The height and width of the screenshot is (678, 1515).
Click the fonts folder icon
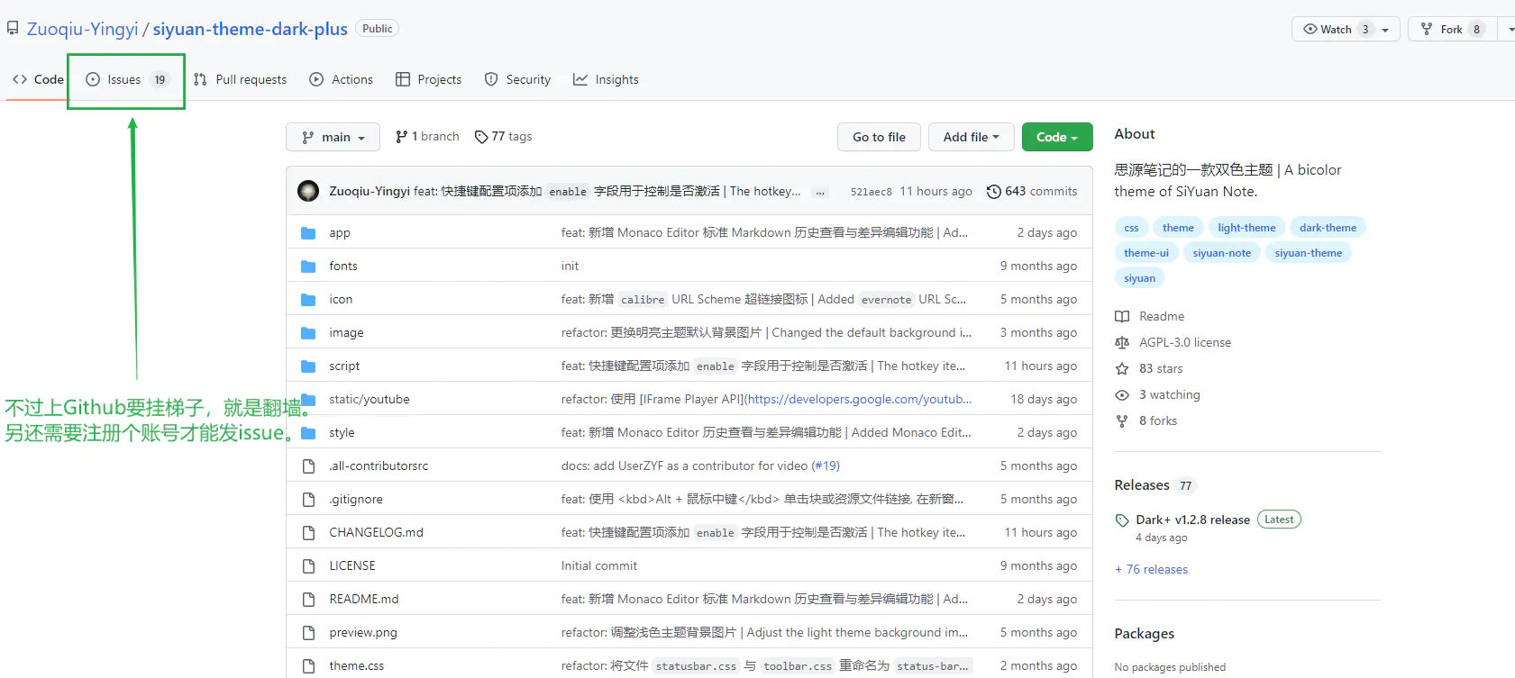tap(308, 267)
